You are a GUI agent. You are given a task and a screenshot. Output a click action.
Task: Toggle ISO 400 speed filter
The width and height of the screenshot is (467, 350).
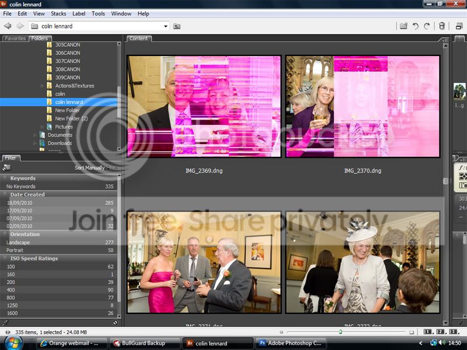click(x=10, y=290)
